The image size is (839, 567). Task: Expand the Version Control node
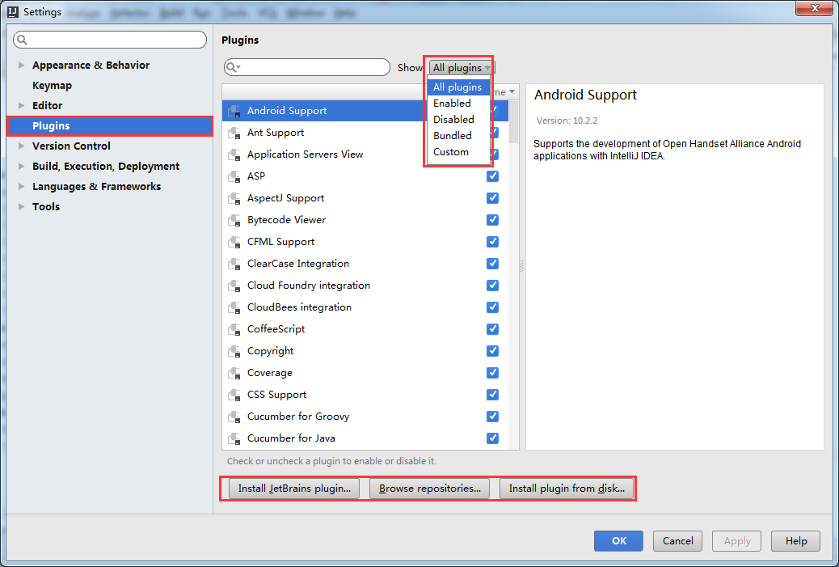(21, 146)
